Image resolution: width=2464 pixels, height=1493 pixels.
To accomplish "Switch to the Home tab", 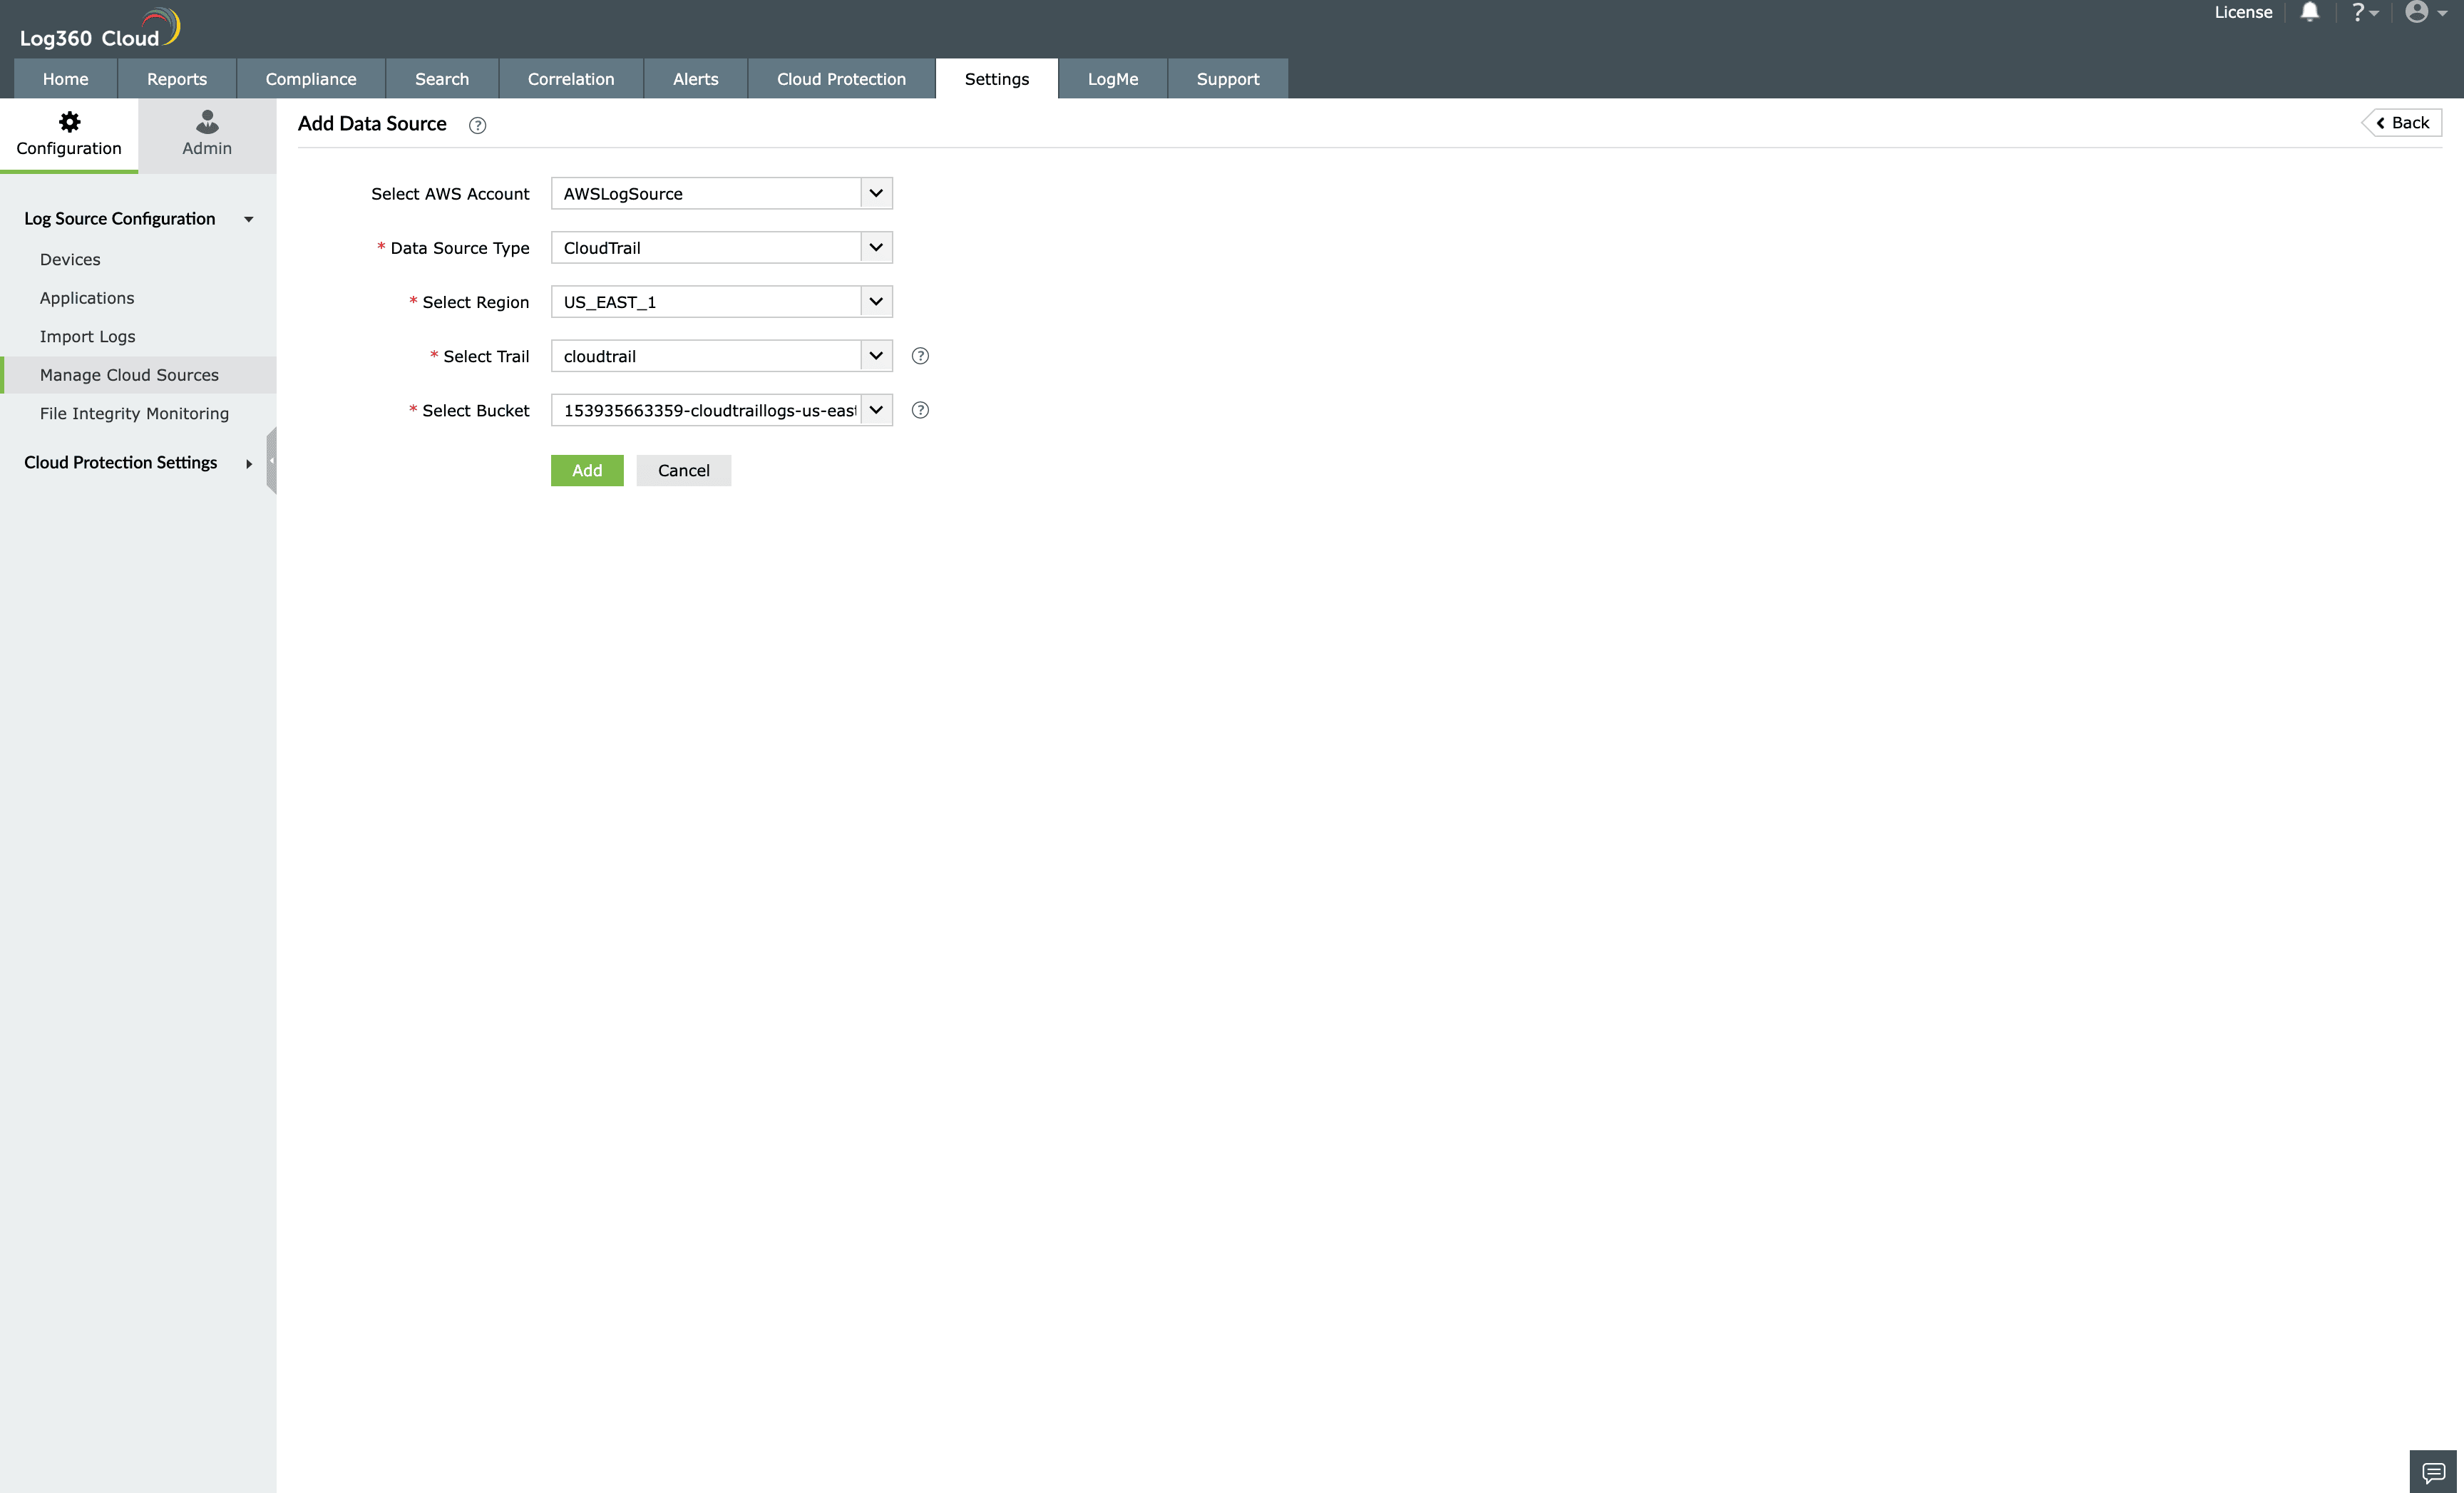I will click(x=63, y=78).
